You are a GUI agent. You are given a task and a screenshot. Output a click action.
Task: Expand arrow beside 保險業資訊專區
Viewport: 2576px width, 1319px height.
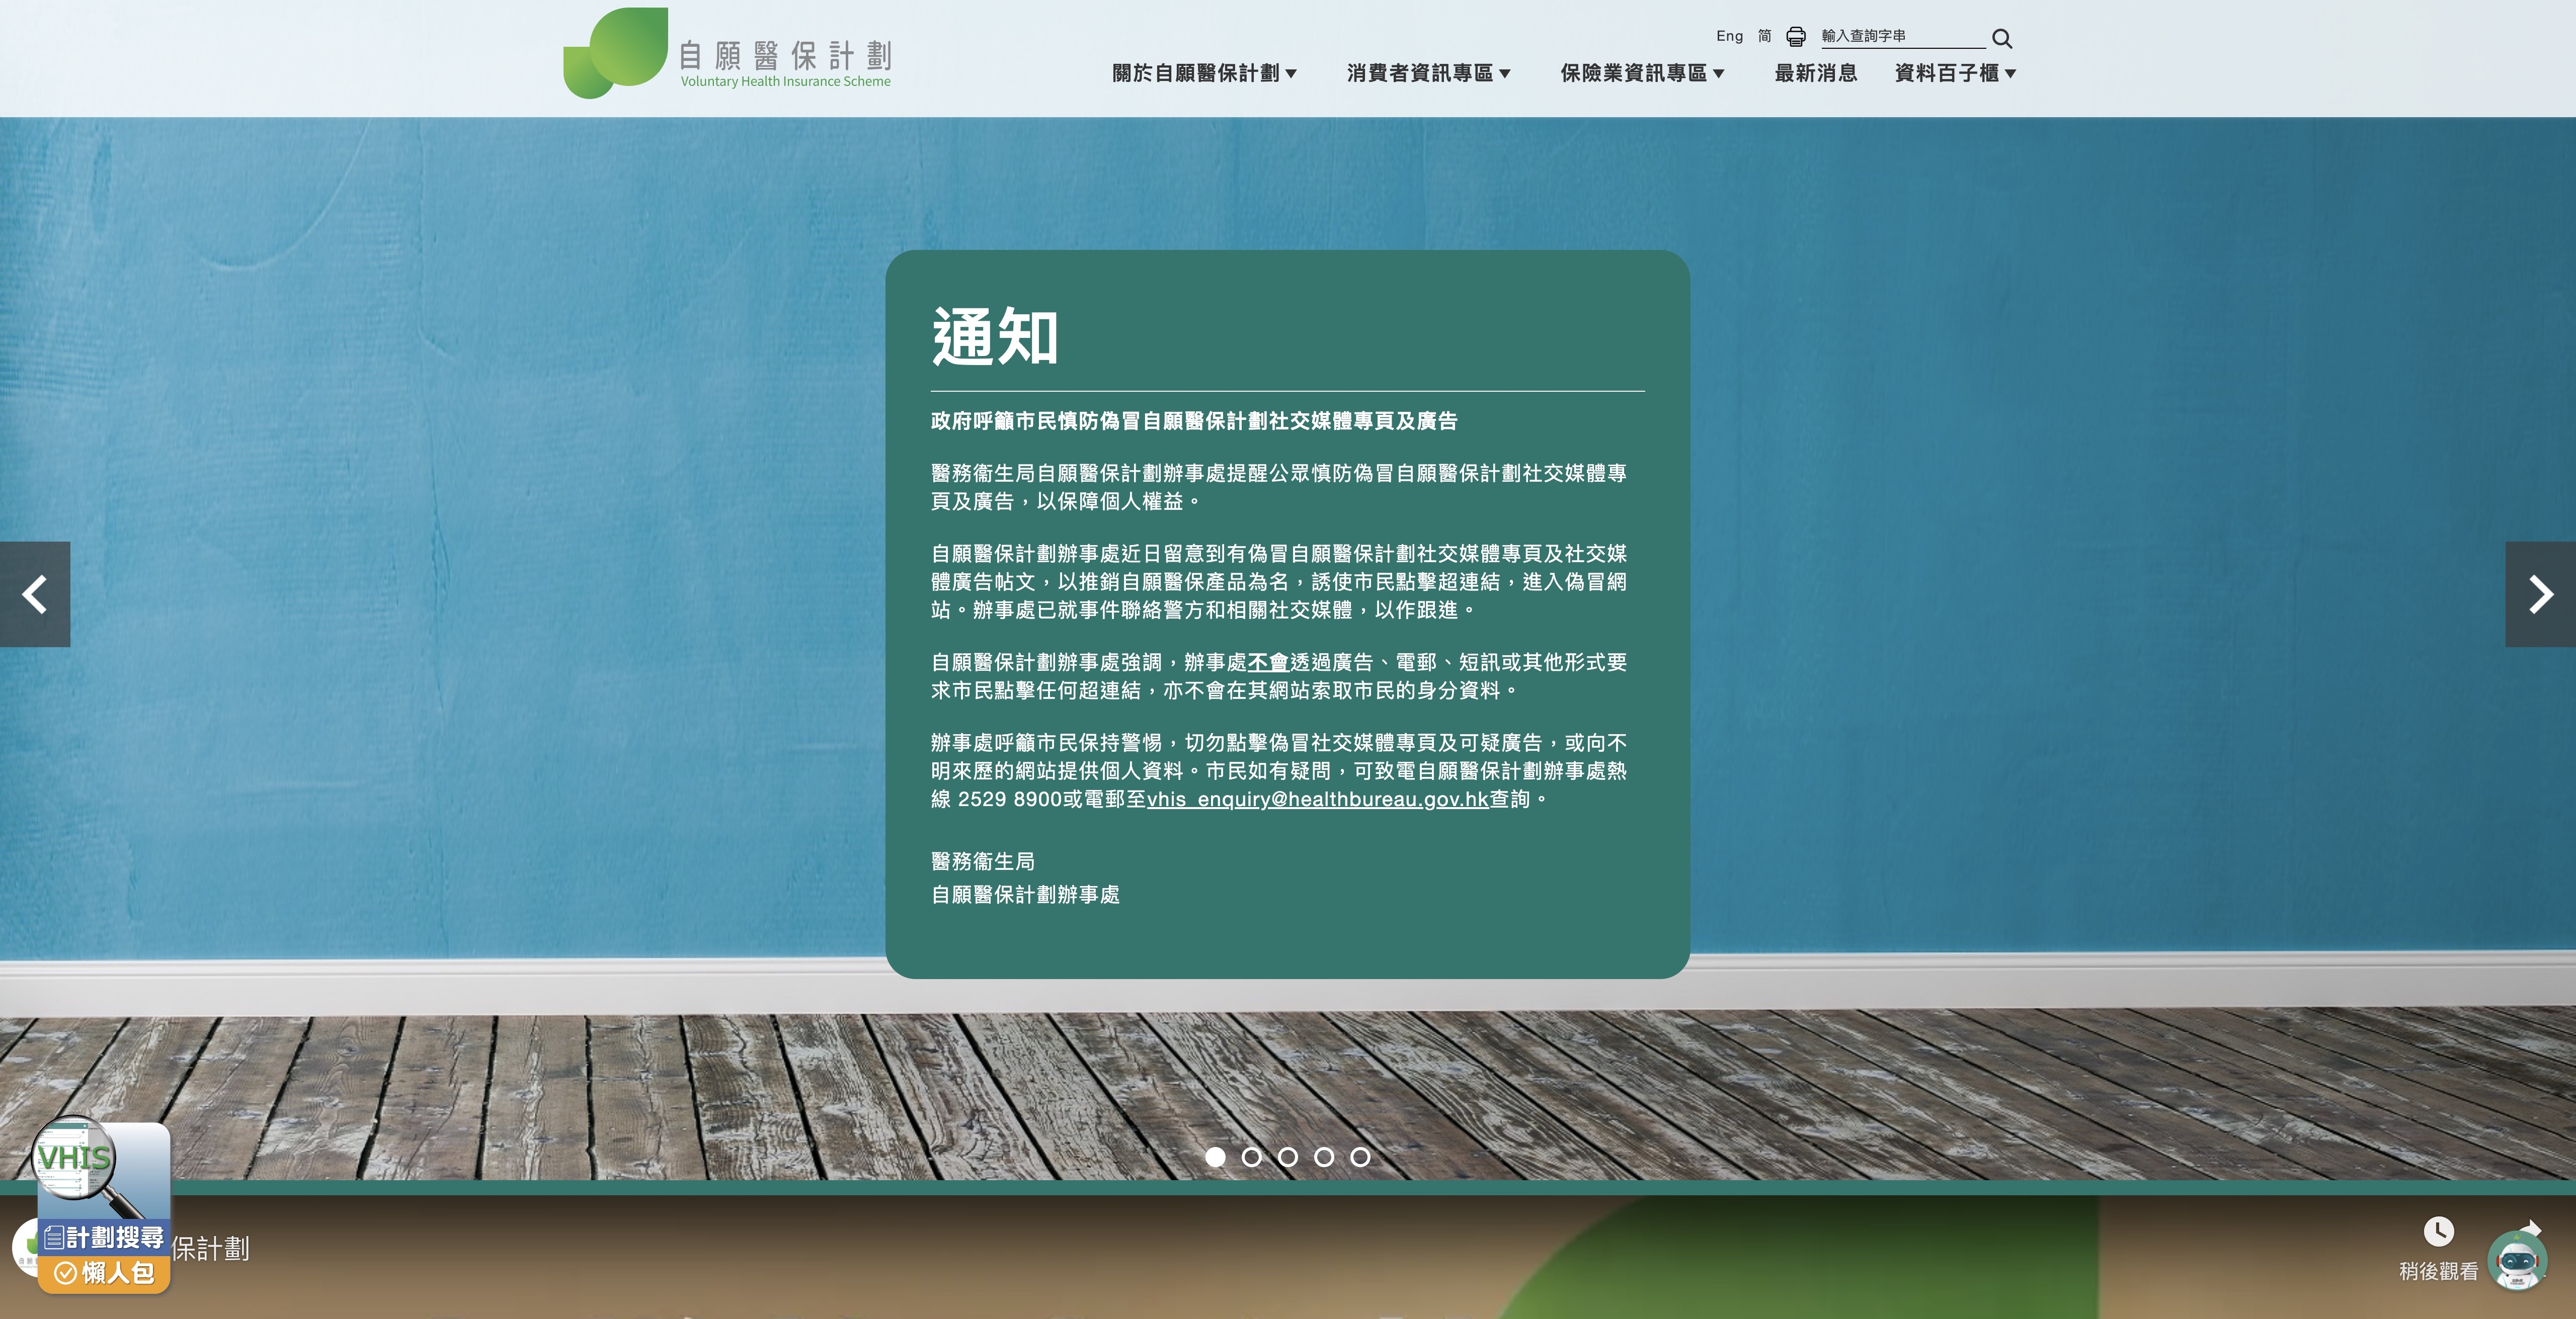click(x=1719, y=74)
